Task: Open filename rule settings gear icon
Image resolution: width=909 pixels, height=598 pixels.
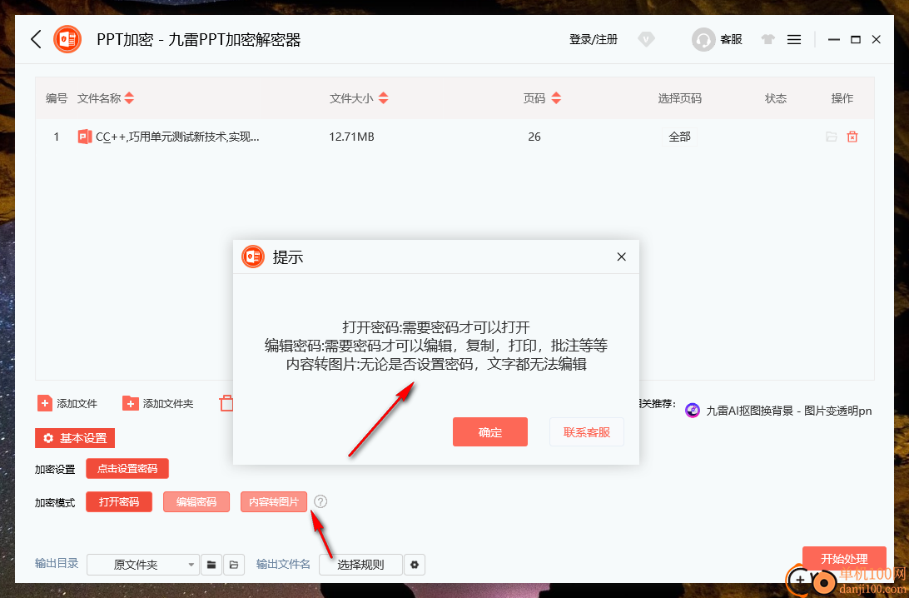Action: coord(415,565)
